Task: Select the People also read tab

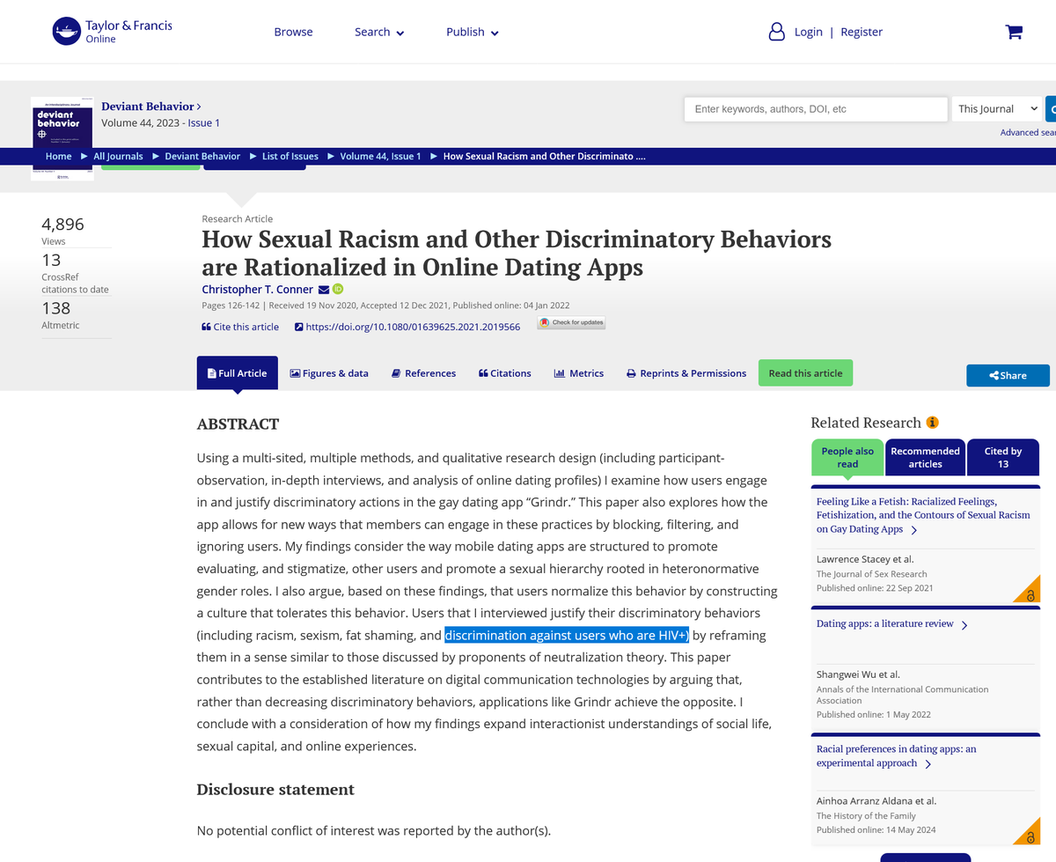Action: [847, 457]
